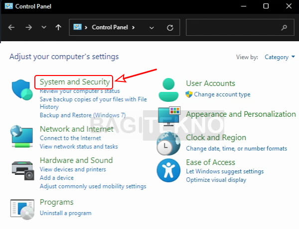Expand chevron before Control Panel breadcrumb
This screenshot has height=229, width=299.
coord(86,27)
